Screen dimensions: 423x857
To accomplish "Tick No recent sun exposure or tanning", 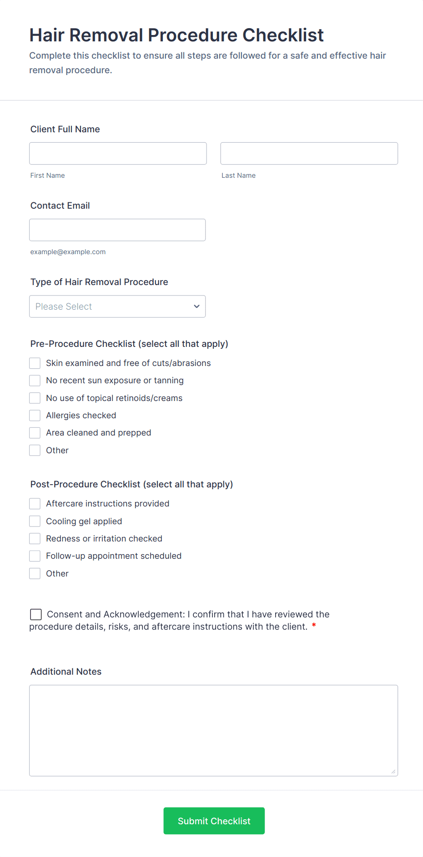I will point(35,381).
